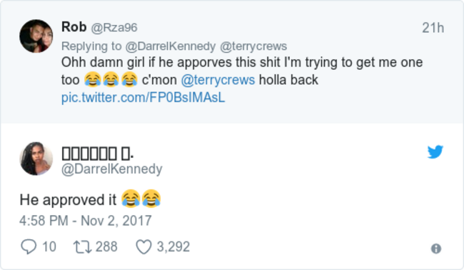Click the 3,292 likes count
464x270 pixels.
point(173,247)
